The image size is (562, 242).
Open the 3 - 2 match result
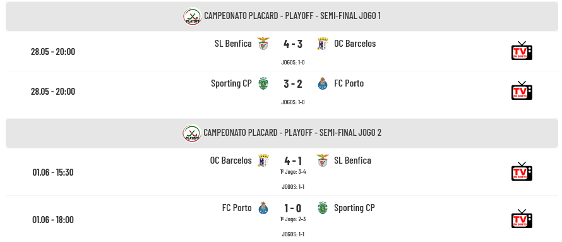coord(293,83)
